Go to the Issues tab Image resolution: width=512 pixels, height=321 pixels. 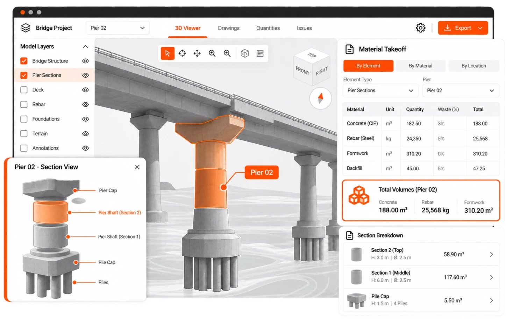coord(304,28)
